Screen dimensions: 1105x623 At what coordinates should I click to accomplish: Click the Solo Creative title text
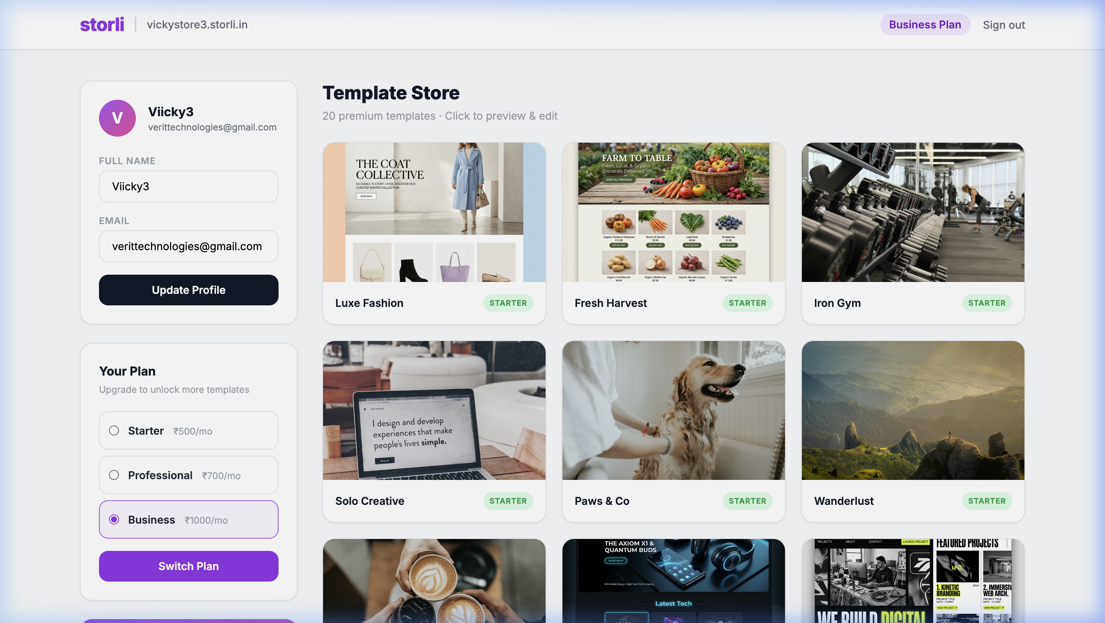[370, 501]
